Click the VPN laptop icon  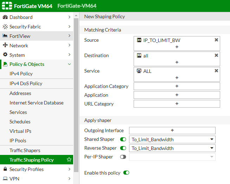point(5,178)
